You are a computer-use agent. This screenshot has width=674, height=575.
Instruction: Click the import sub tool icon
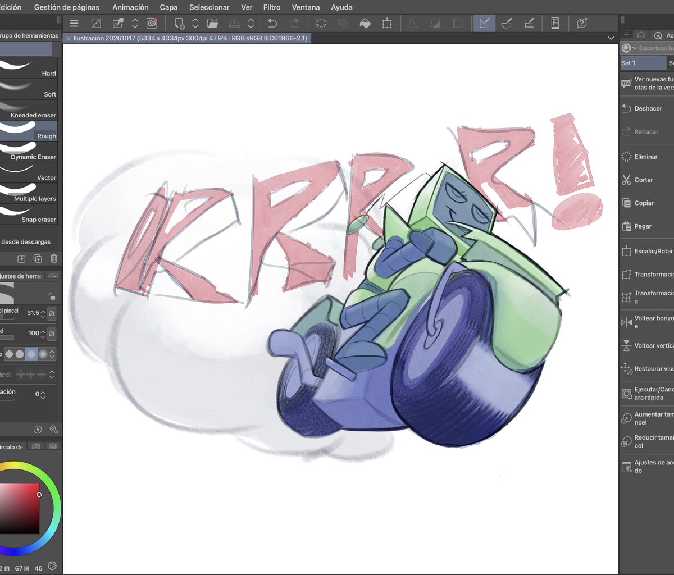tap(21, 258)
